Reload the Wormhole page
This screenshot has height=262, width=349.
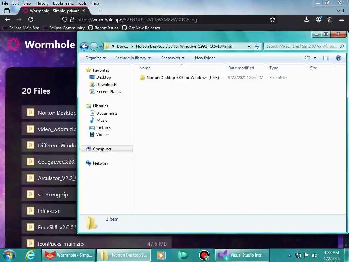(x=31, y=19)
